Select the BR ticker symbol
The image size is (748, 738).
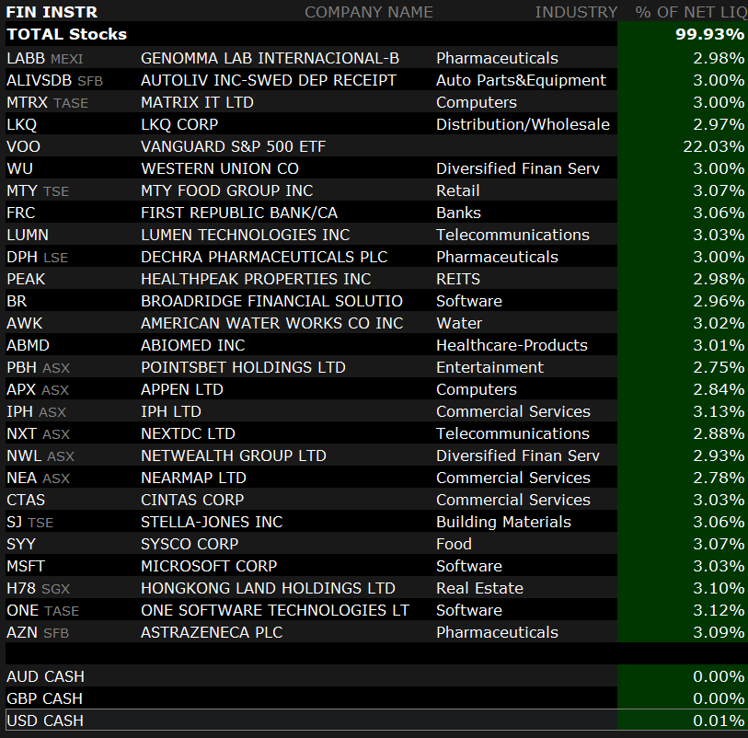pyautogui.click(x=17, y=302)
